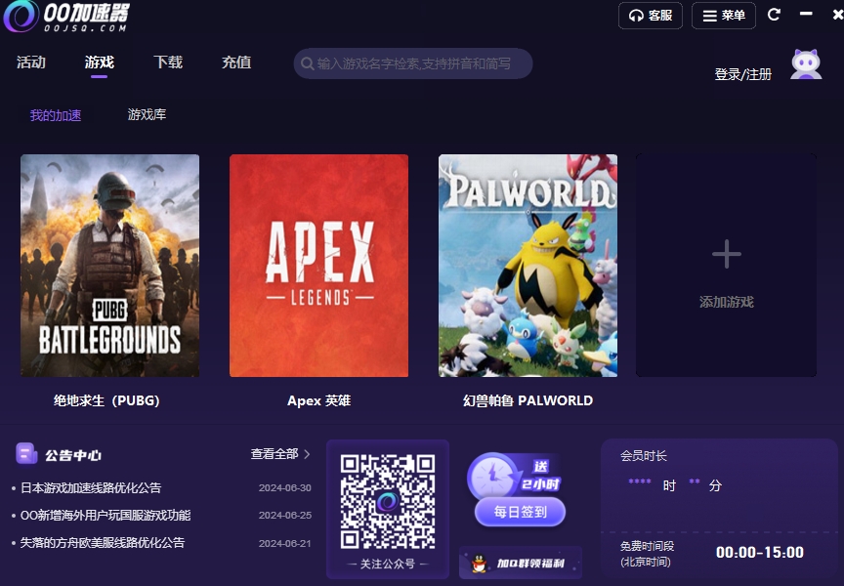The height and width of the screenshot is (586, 844).
Task: Click the plus icon to add a game
Action: (x=727, y=254)
